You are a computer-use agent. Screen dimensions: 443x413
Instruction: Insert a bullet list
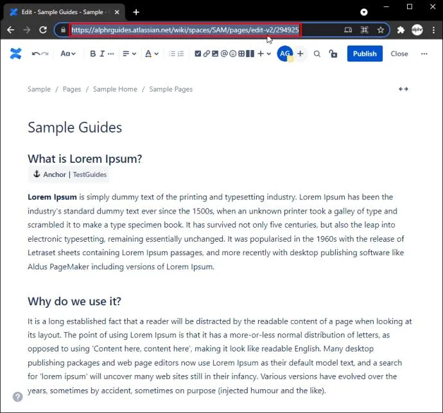click(x=172, y=54)
